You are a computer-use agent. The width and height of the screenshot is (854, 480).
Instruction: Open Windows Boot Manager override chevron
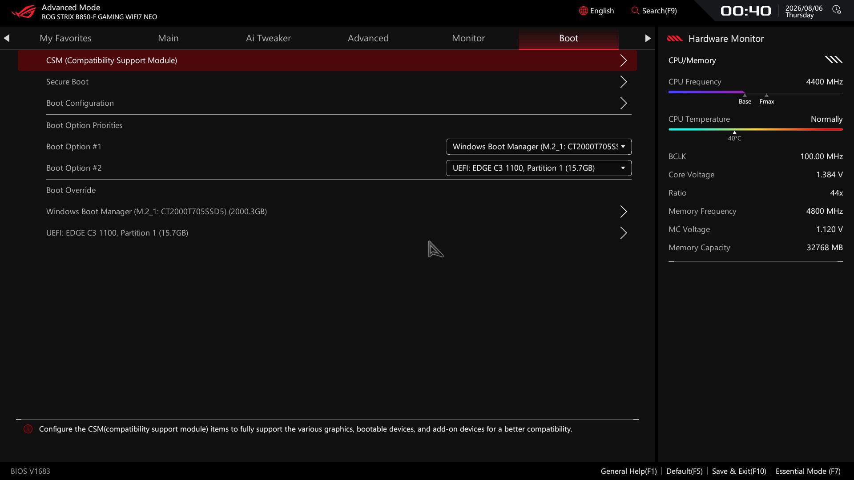click(623, 212)
